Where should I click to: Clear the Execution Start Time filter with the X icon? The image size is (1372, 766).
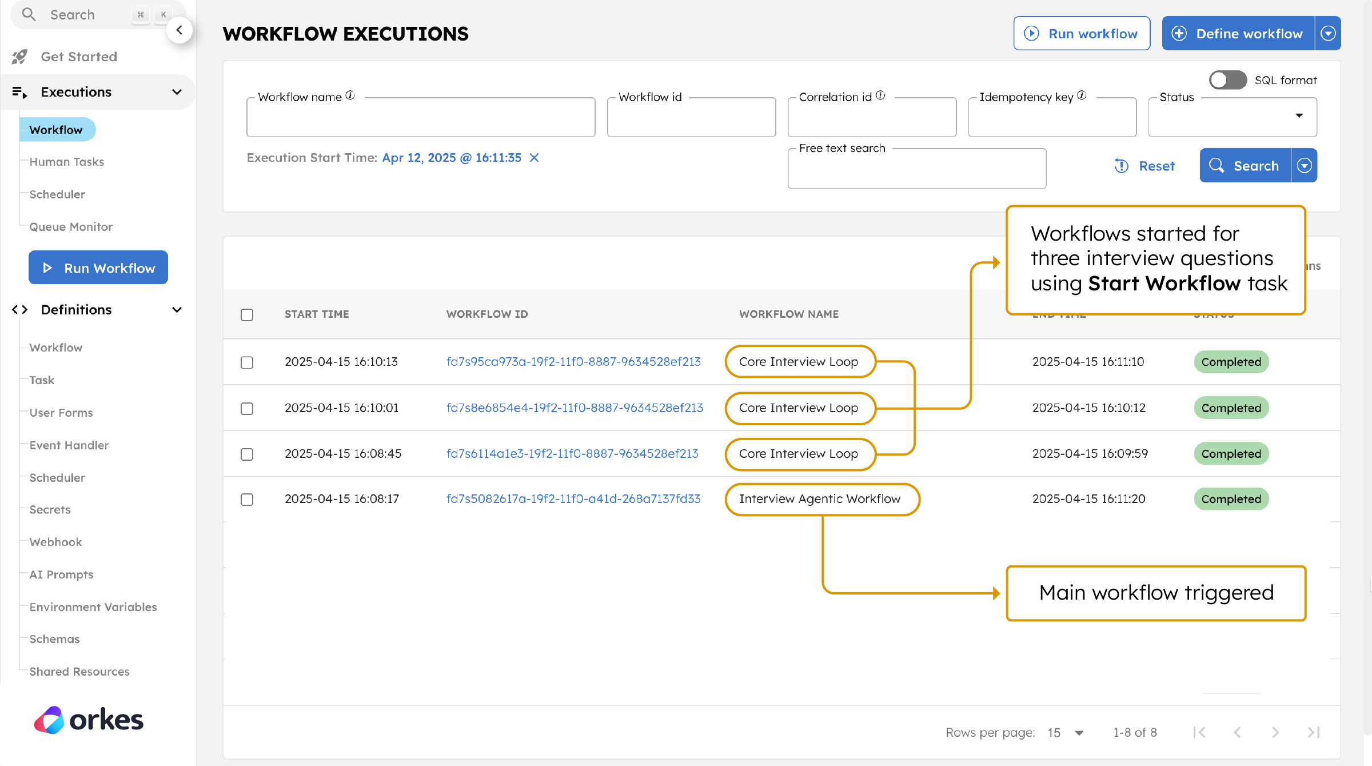534,158
